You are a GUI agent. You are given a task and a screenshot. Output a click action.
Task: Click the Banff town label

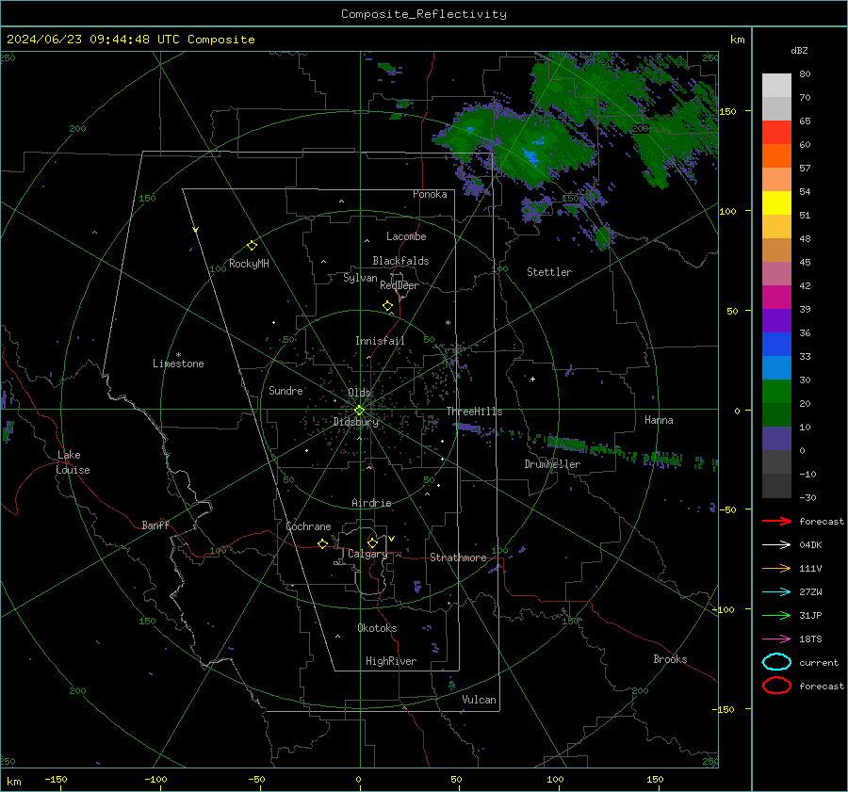tap(155, 525)
